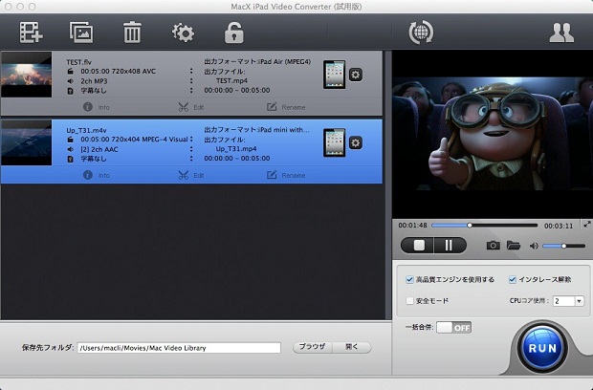Take a snapshot with the camera icon
Screen dimensions: 593x390
[493, 246]
